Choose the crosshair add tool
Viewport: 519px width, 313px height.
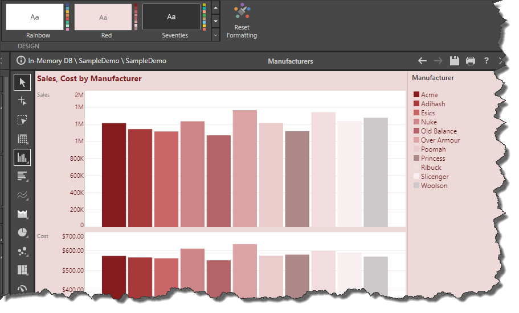[22, 101]
